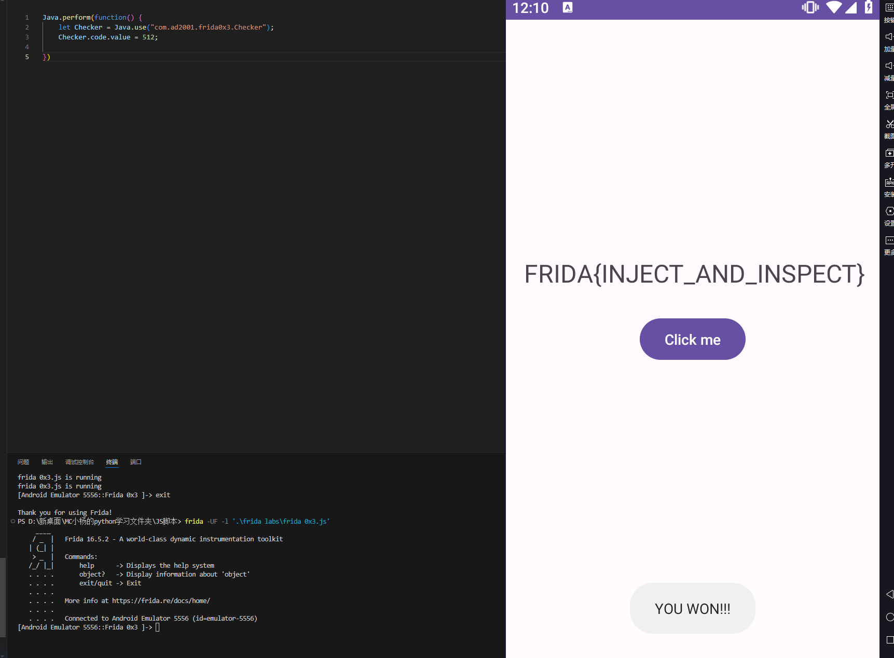Image resolution: width=894 pixels, height=658 pixels.
Task: Open the 端口 (Ports) panel tab
Action: [136, 462]
